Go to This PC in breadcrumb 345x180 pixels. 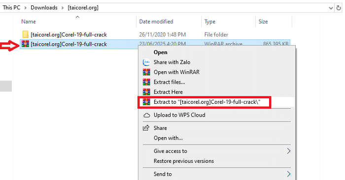[11, 8]
